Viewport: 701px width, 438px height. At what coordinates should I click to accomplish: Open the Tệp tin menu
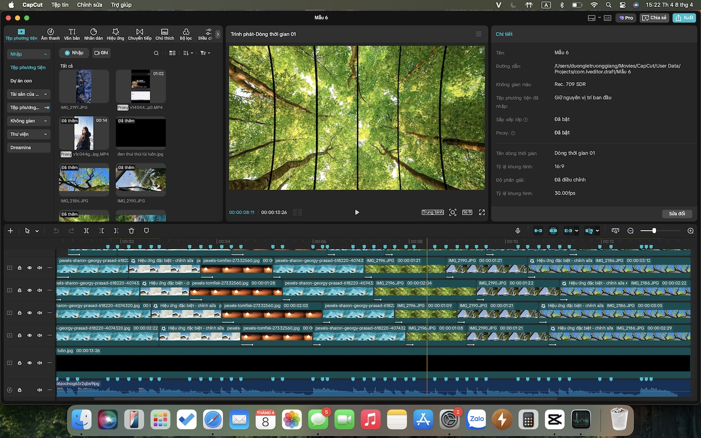pos(60,5)
